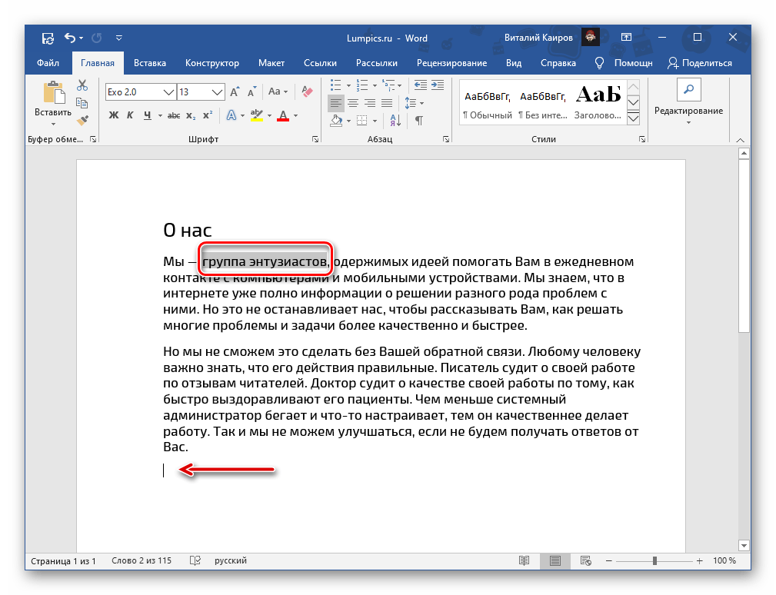Open line and paragraph spacing options

pos(411,103)
